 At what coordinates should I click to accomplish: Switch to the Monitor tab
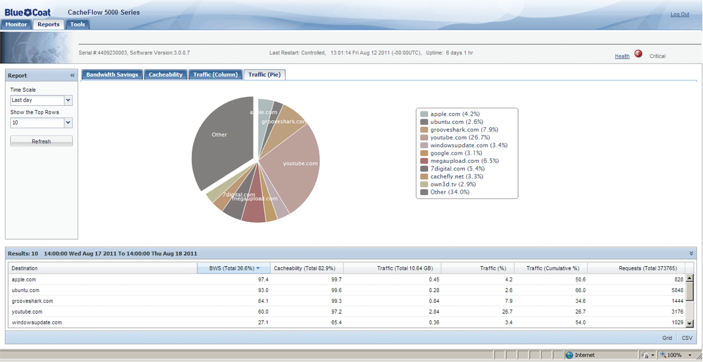(16, 25)
